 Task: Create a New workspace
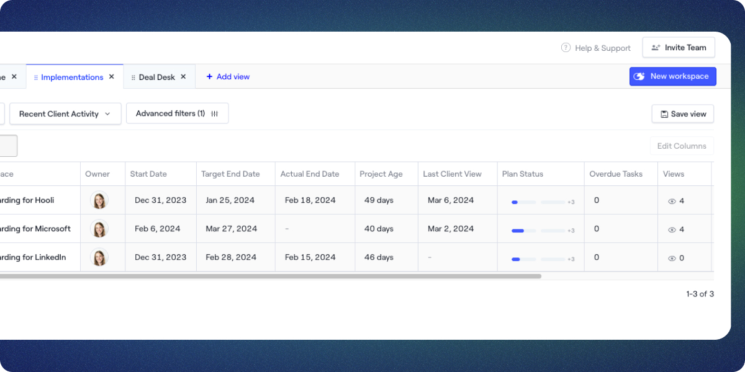673,76
